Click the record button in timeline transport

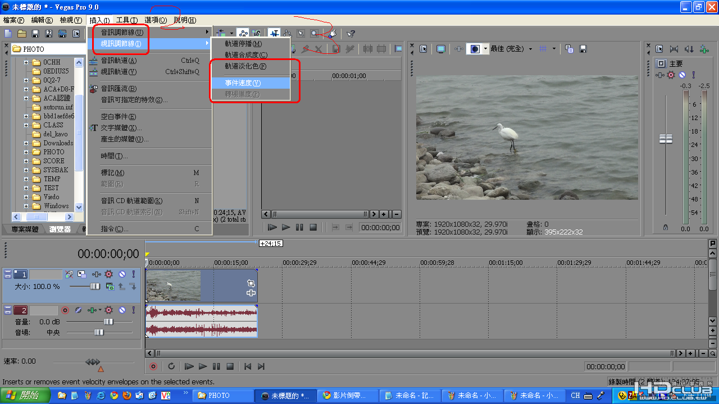pyautogui.click(x=153, y=366)
